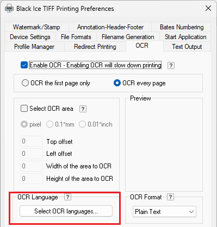This screenshot has width=217, height=227.
Task: Click Select OCR languages button
Action: 66,211
